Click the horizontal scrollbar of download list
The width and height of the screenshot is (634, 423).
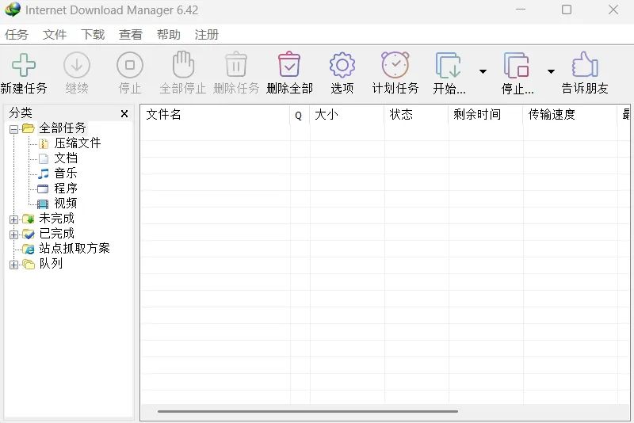307,411
